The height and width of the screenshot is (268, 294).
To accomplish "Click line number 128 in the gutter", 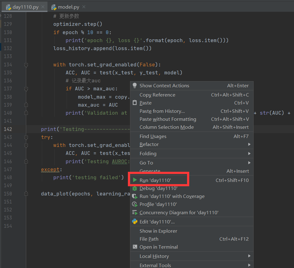I will (x=8, y=16).
